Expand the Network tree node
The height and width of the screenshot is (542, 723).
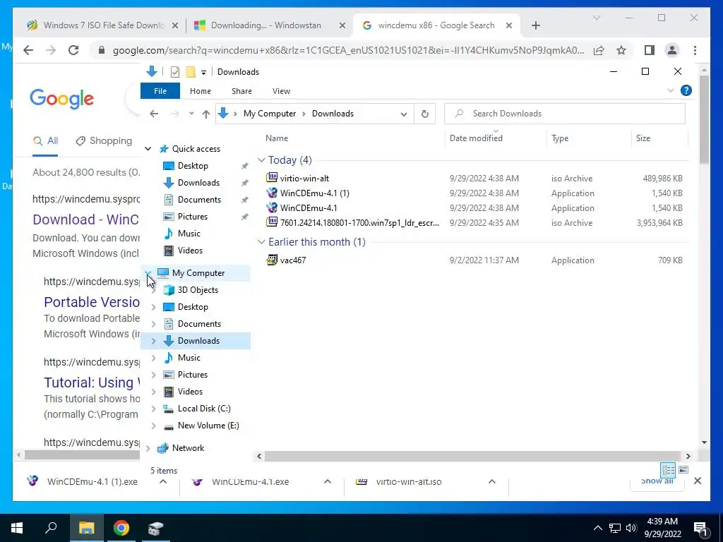pos(148,448)
